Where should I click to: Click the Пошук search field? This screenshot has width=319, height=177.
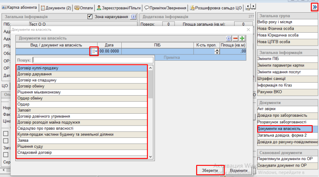[x=93, y=60]
